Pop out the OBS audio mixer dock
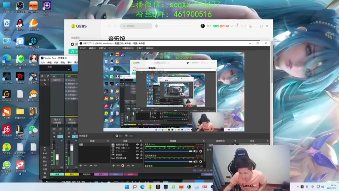Viewport: 339px width, 191px height. (x=204, y=141)
